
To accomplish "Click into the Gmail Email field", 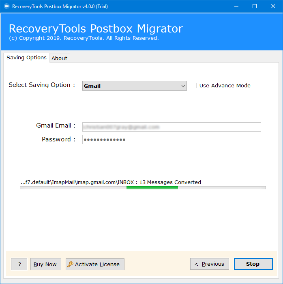I will tap(172, 127).
